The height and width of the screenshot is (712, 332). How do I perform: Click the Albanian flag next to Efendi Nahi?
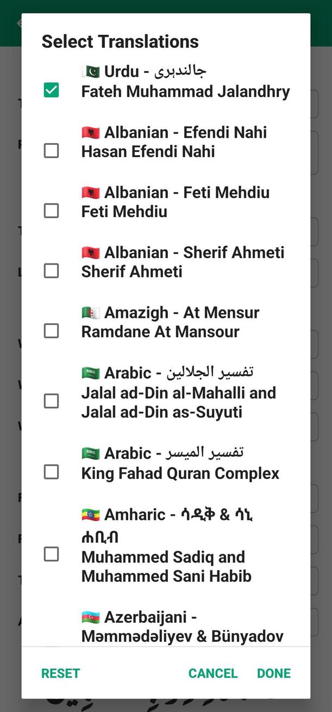point(91,132)
